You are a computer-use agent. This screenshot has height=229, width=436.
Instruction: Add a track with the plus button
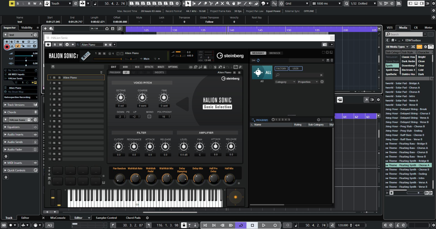[45, 28]
